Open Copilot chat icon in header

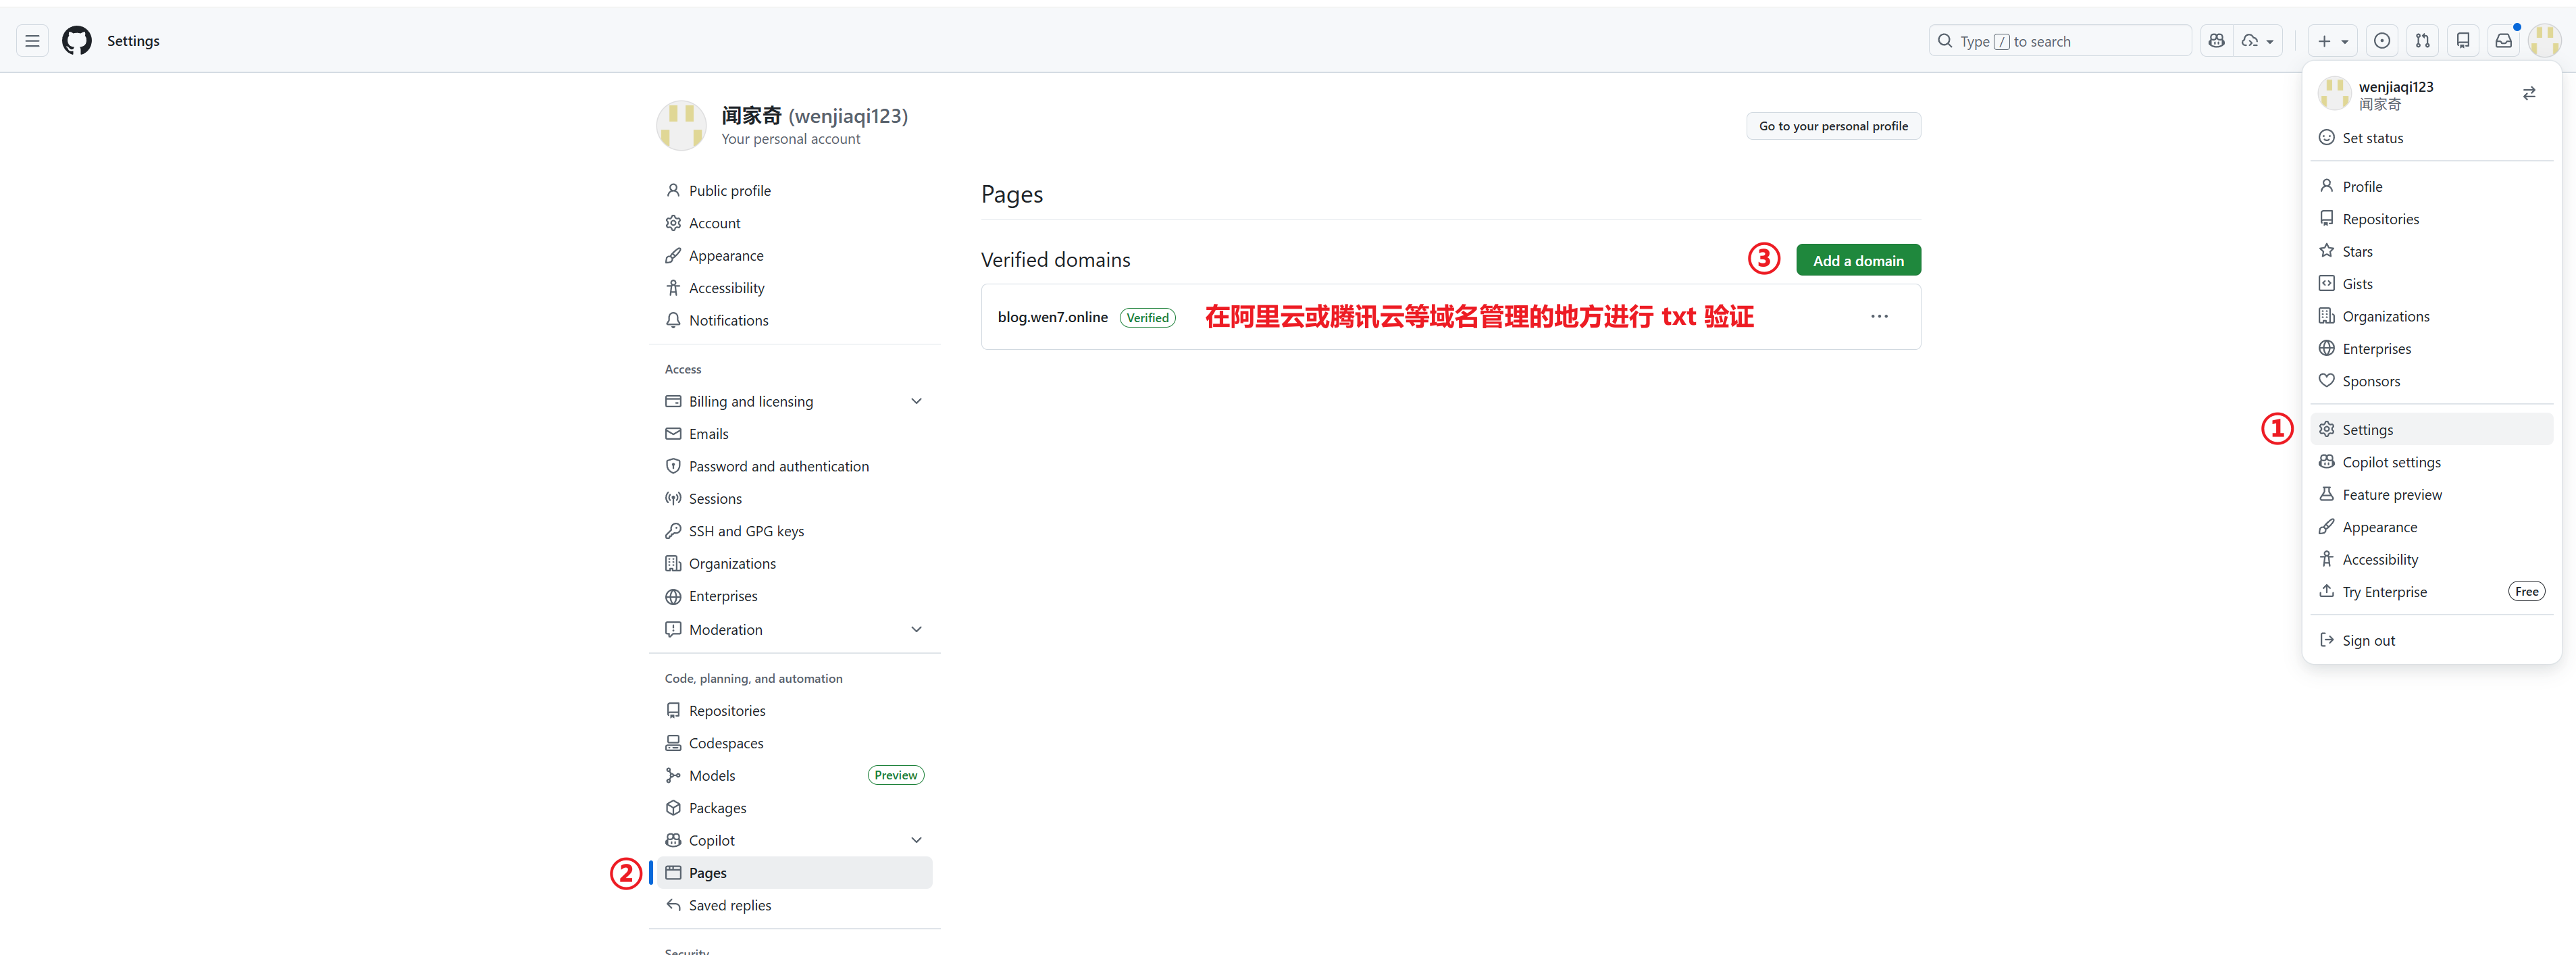point(2216,41)
